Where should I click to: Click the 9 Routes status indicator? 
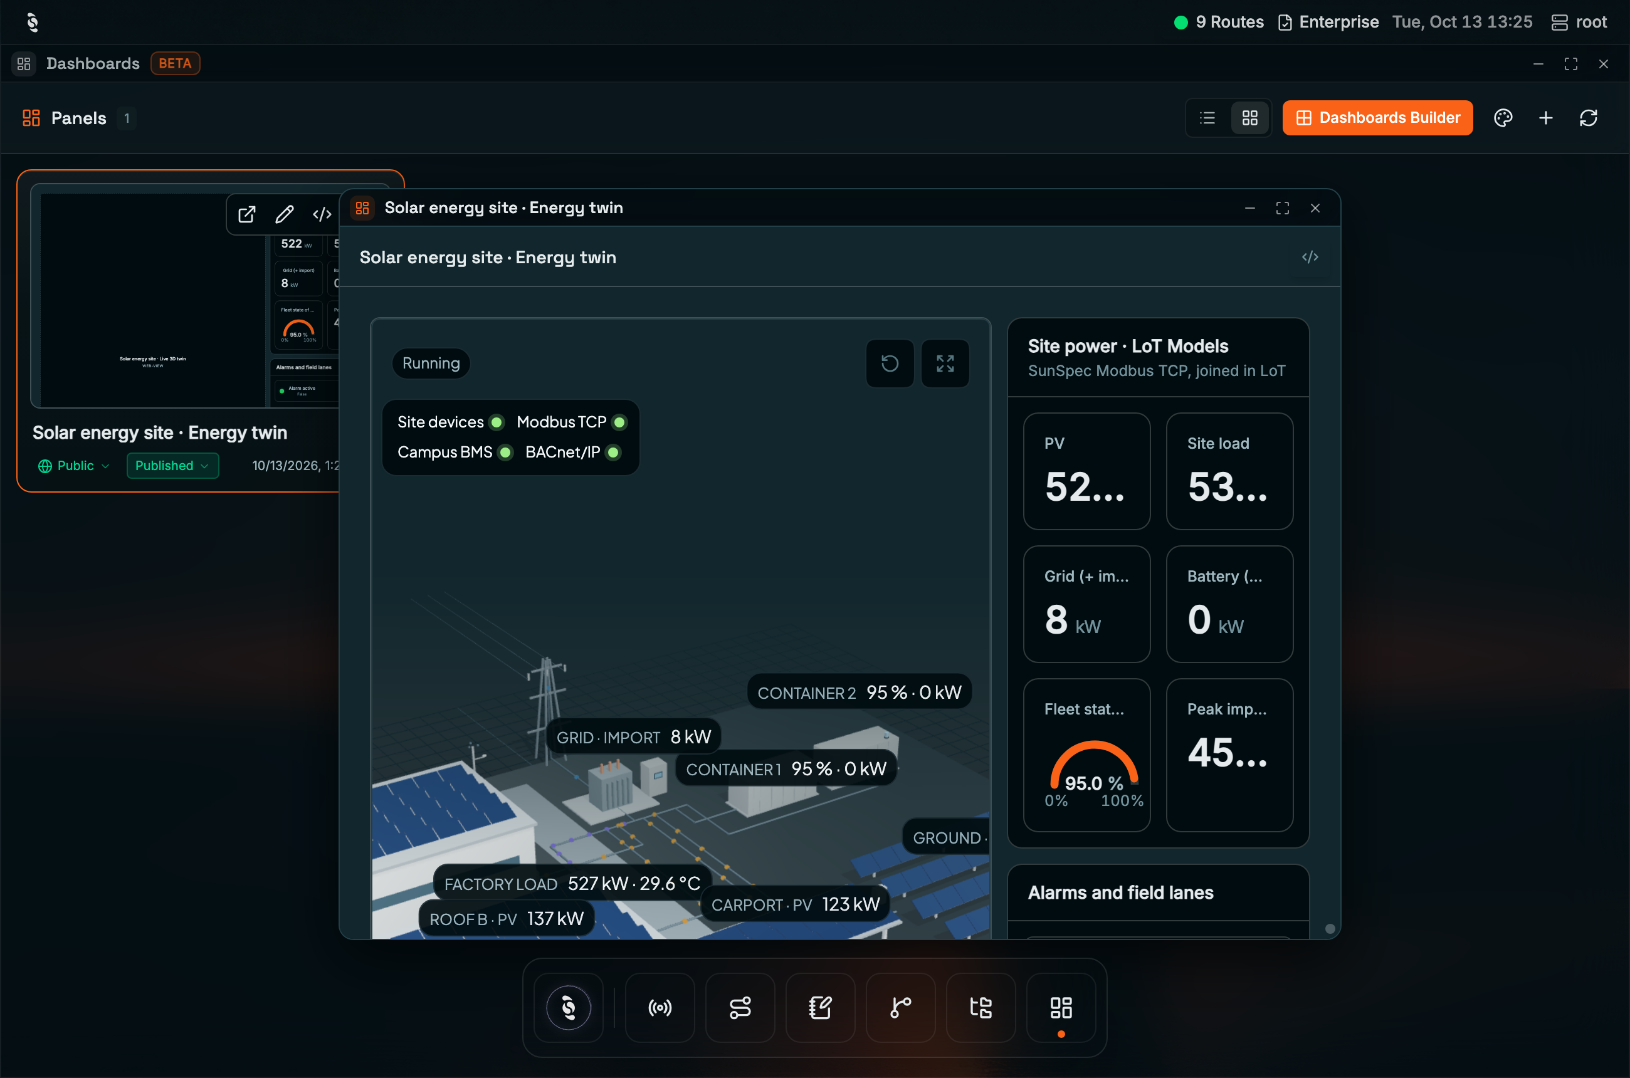(1219, 22)
